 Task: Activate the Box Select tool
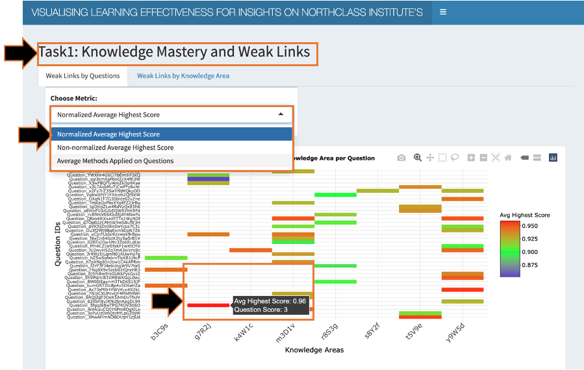click(442, 158)
